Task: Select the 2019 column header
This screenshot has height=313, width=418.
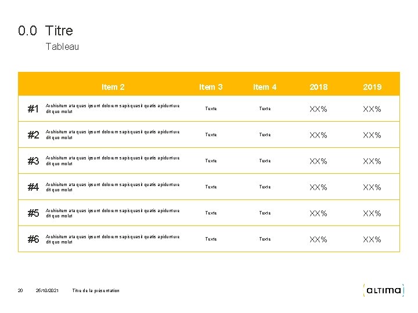Action: tap(372, 87)
